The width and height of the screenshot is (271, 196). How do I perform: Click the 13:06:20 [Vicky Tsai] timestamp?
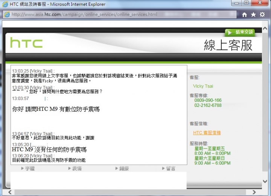point(33,155)
